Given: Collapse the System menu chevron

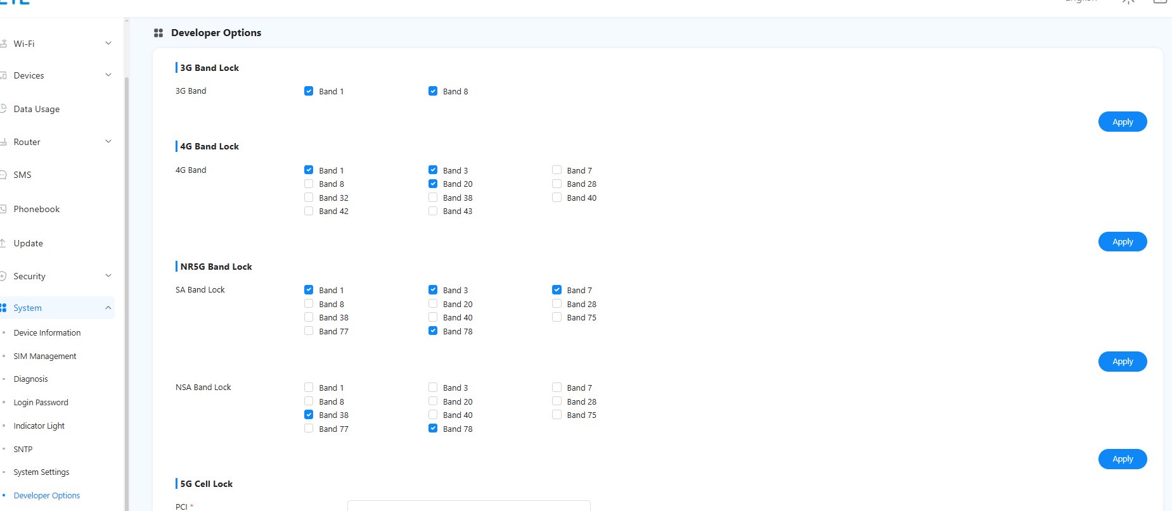Looking at the screenshot, I should tap(108, 308).
